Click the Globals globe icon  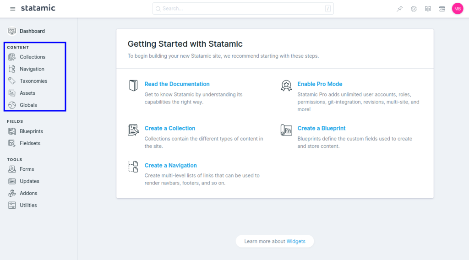click(12, 105)
